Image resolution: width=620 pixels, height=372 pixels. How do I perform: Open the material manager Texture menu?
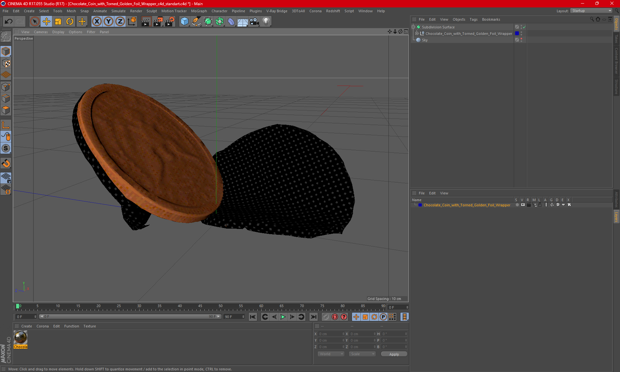point(89,326)
